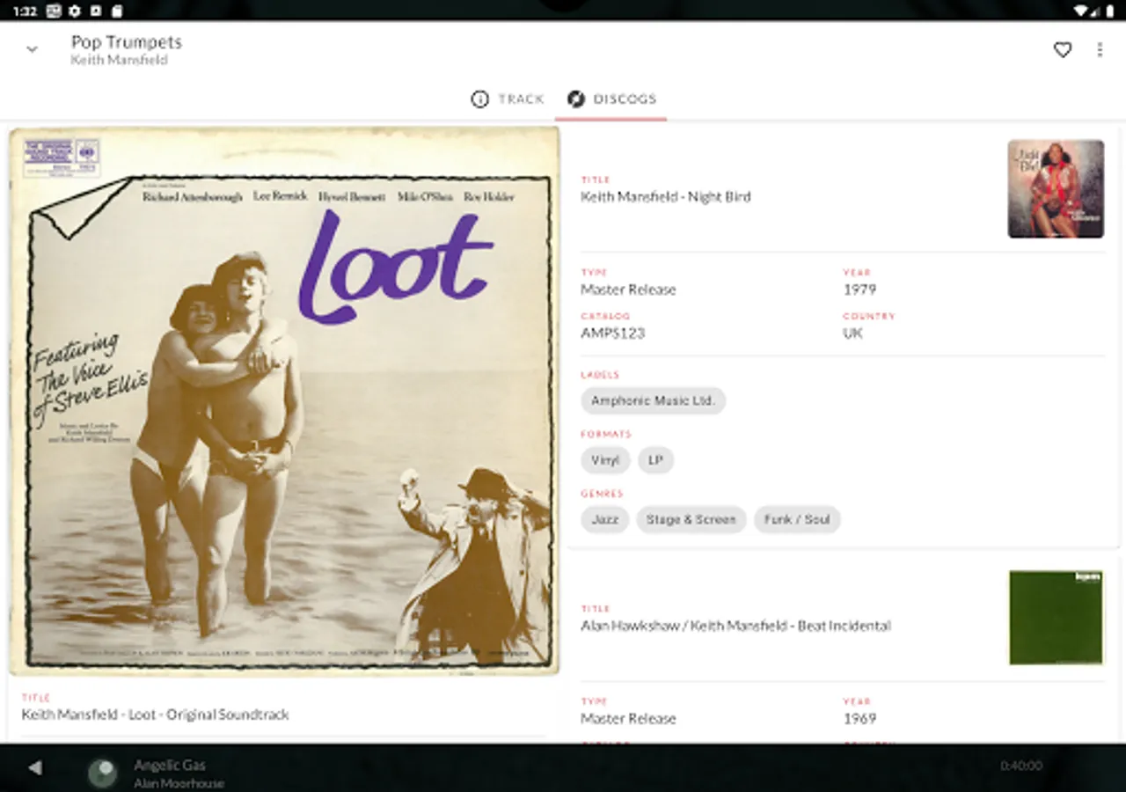Viewport: 1126px width, 792px height.
Task: Switch to the Track tab
Action: coord(508,99)
